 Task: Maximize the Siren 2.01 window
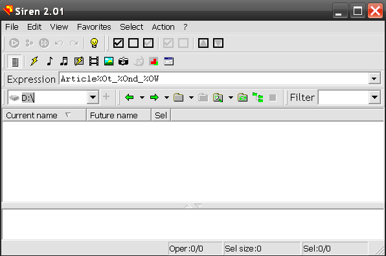click(x=358, y=11)
